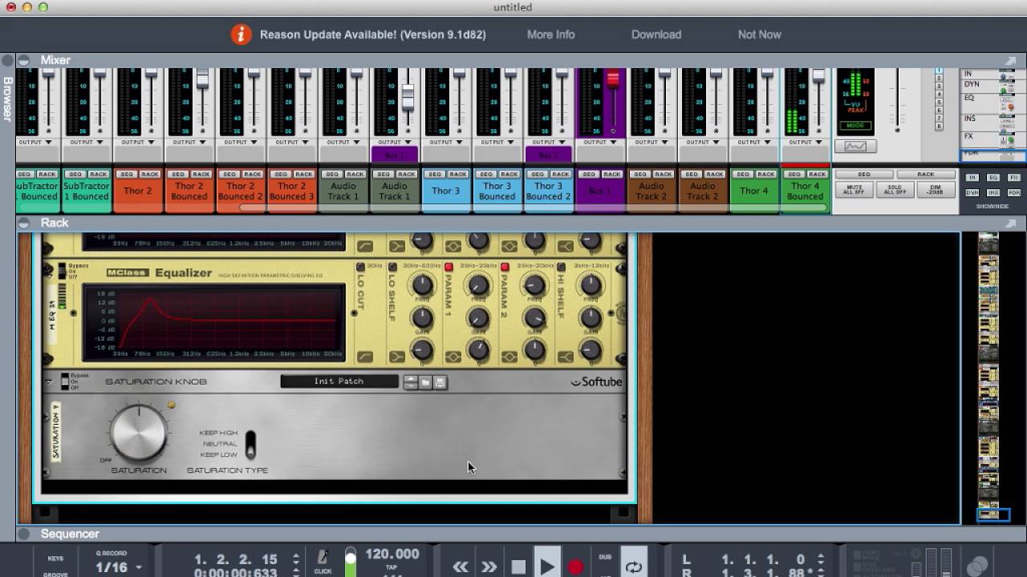Screen dimensions: 1027x577
Task: Open the Output dropdown on Thor 2 channel
Action: coord(137,142)
